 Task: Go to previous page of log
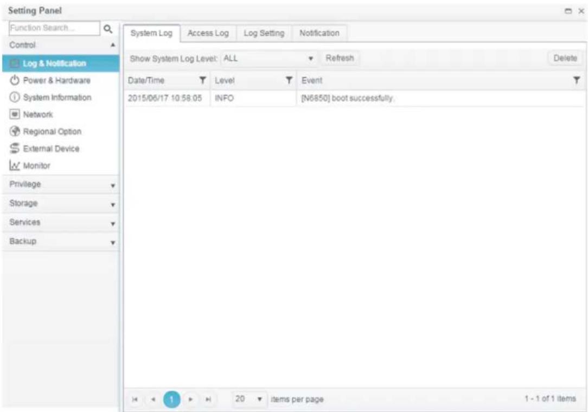tap(153, 399)
